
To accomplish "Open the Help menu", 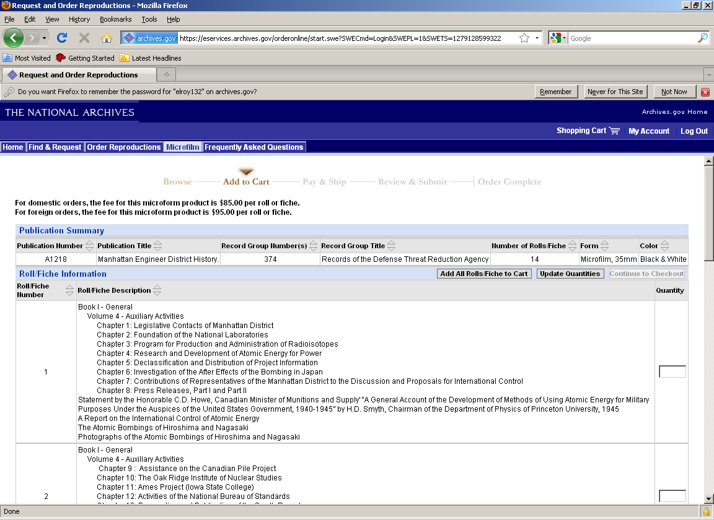I will [x=173, y=19].
